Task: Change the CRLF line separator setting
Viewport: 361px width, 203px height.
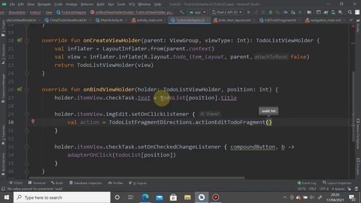Action: click(x=312, y=189)
